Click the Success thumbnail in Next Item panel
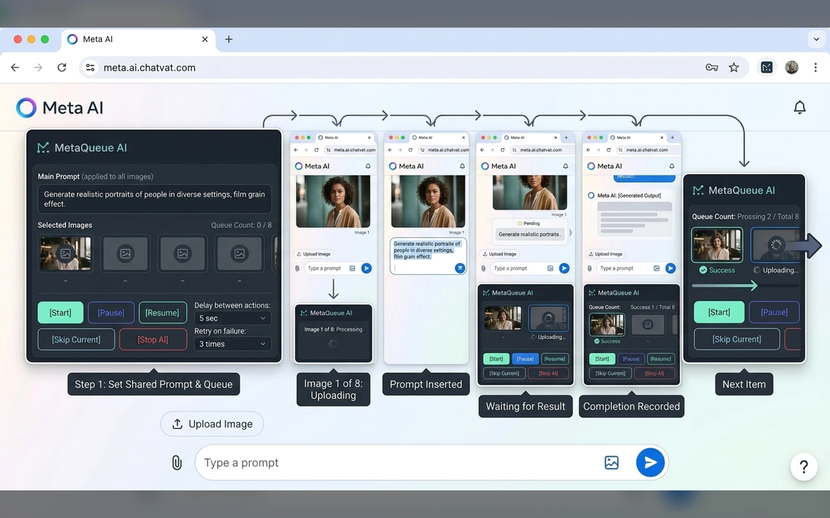The width and height of the screenshot is (830, 518). (717, 245)
